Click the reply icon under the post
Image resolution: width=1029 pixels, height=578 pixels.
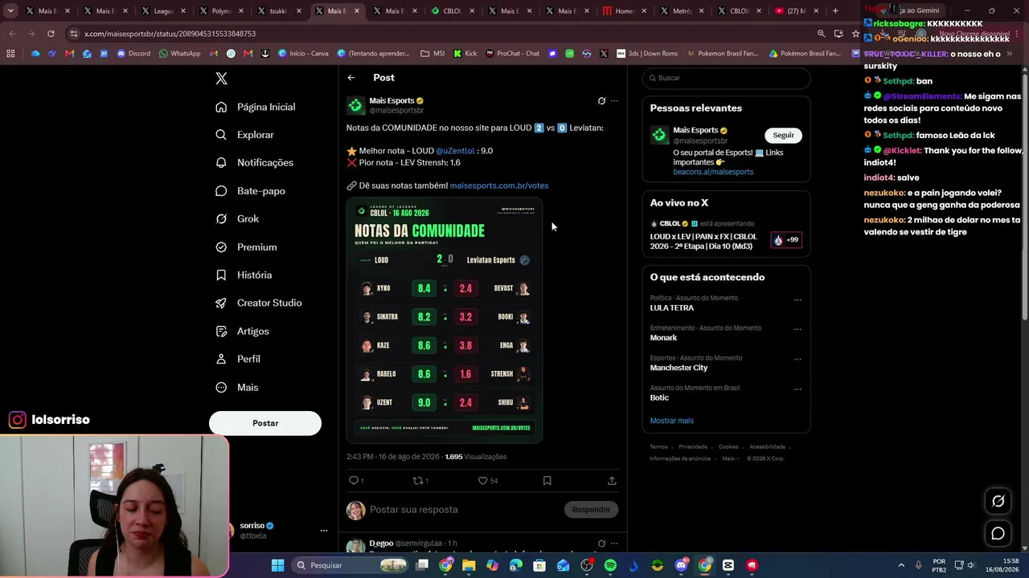[x=354, y=480]
